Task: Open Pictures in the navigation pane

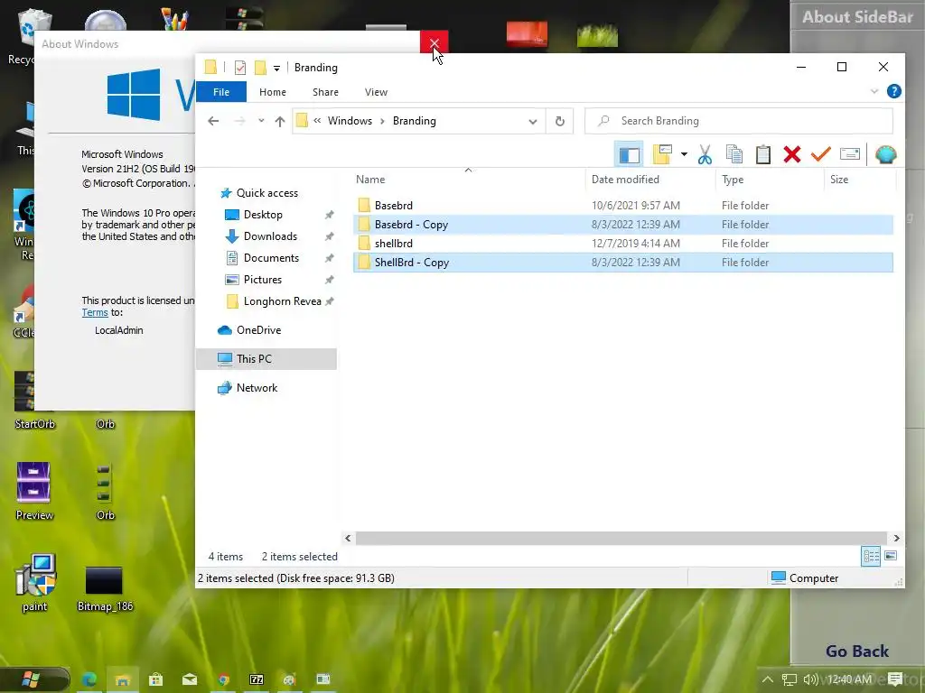Action: [x=263, y=280]
